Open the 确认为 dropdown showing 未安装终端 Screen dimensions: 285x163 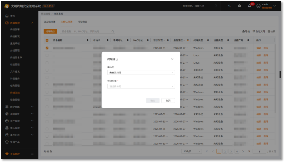tap(141, 72)
